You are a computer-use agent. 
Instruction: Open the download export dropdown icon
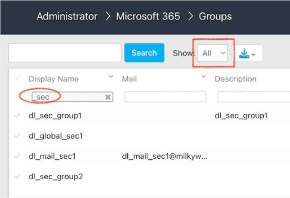click(247, 53)
